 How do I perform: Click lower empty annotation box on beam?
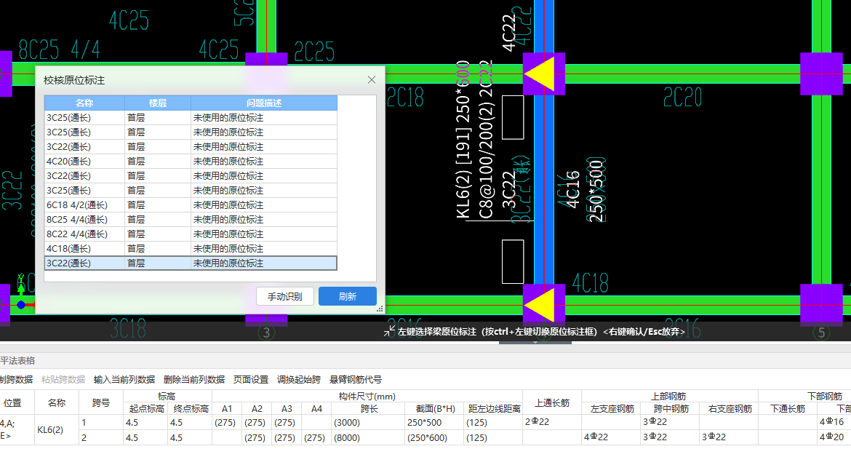pyautogui.click(x=512, y=261)
